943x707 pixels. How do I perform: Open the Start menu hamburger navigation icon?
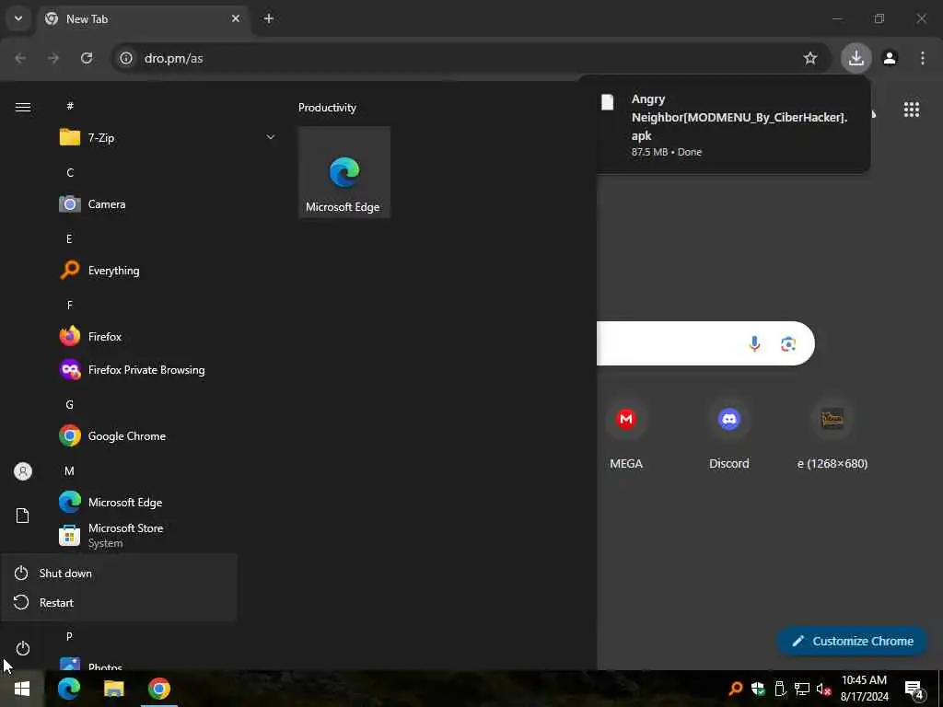tap(23, 107)
